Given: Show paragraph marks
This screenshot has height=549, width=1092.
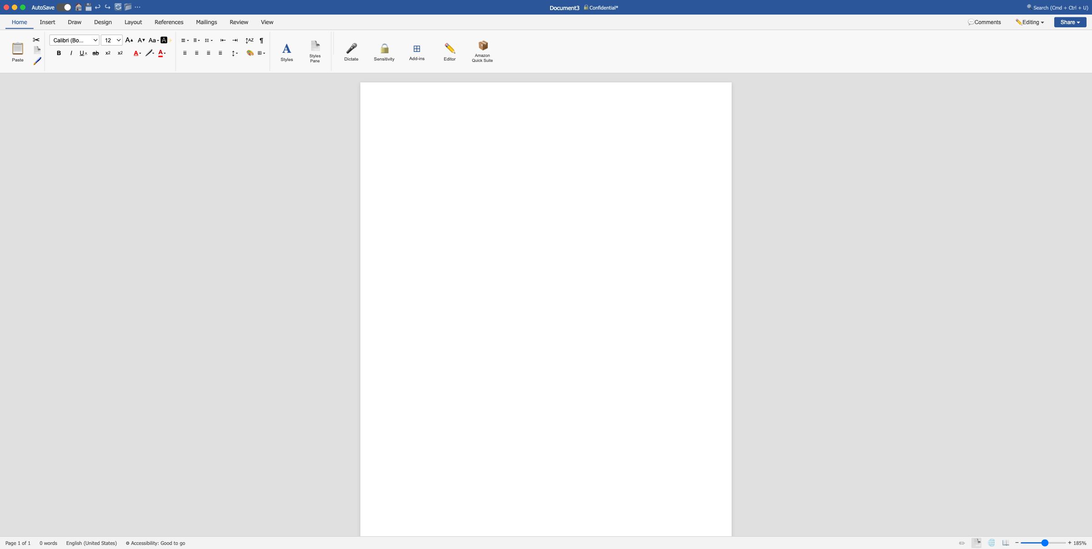Looking at the screenshot, I should pos(262,40).
